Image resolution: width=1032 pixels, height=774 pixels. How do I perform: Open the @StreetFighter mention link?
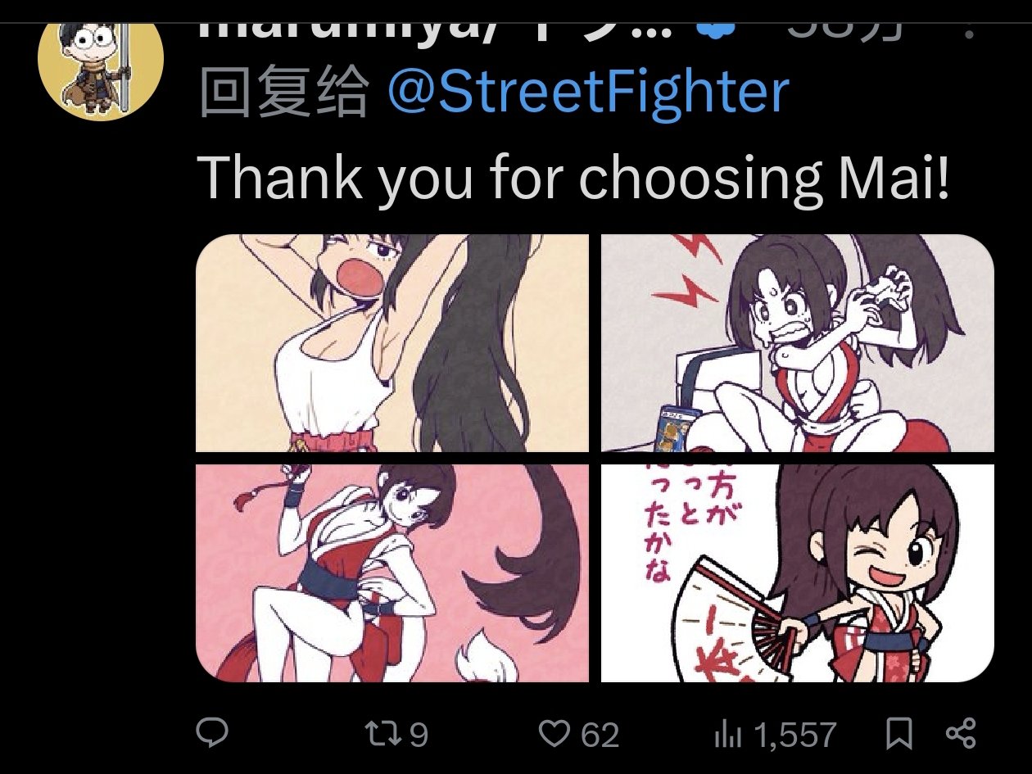point(587,93)
